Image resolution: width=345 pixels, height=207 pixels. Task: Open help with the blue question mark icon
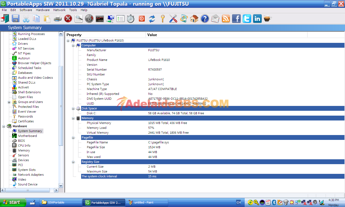coord(205,19)
